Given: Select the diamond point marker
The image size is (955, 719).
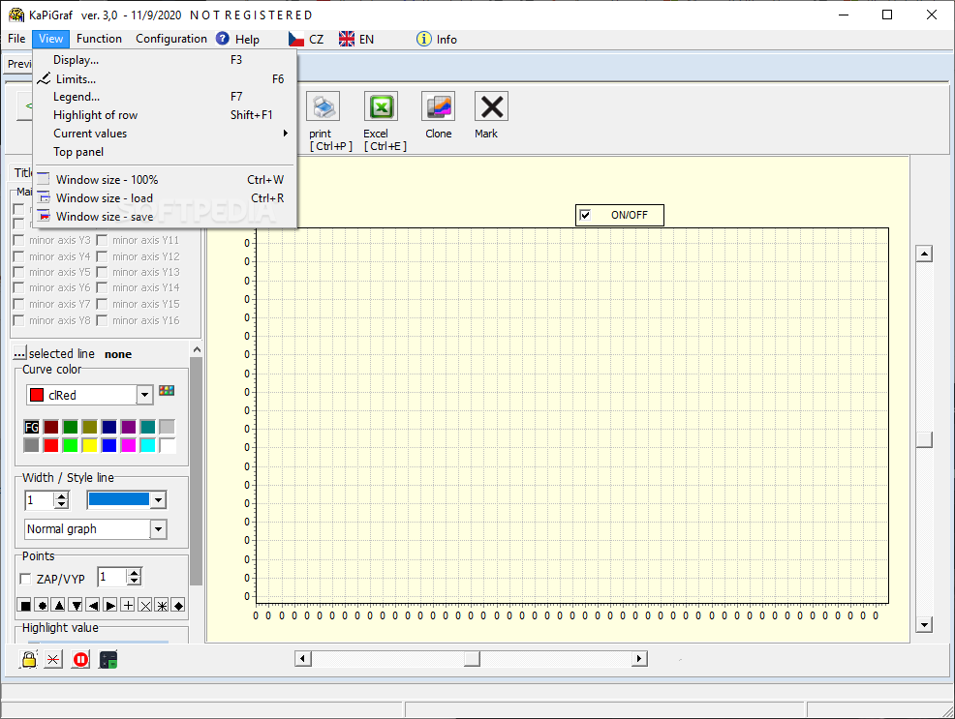Looking at the screenshot, I should [178, 605].
